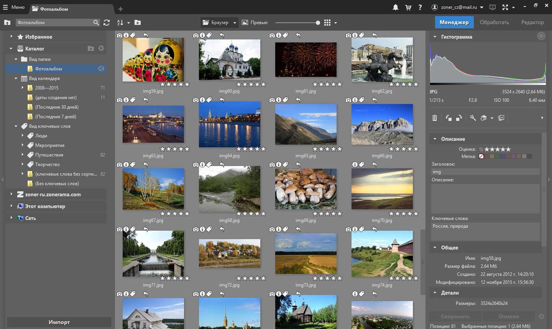Click the magic wand quick-fix icon
552x329 pixels.
(473, 118)
